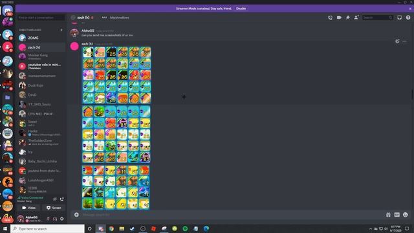This screenshot has height=233, width=414.
Task: Select the orange silhouette server icon
Action: (x=8, y=182)
